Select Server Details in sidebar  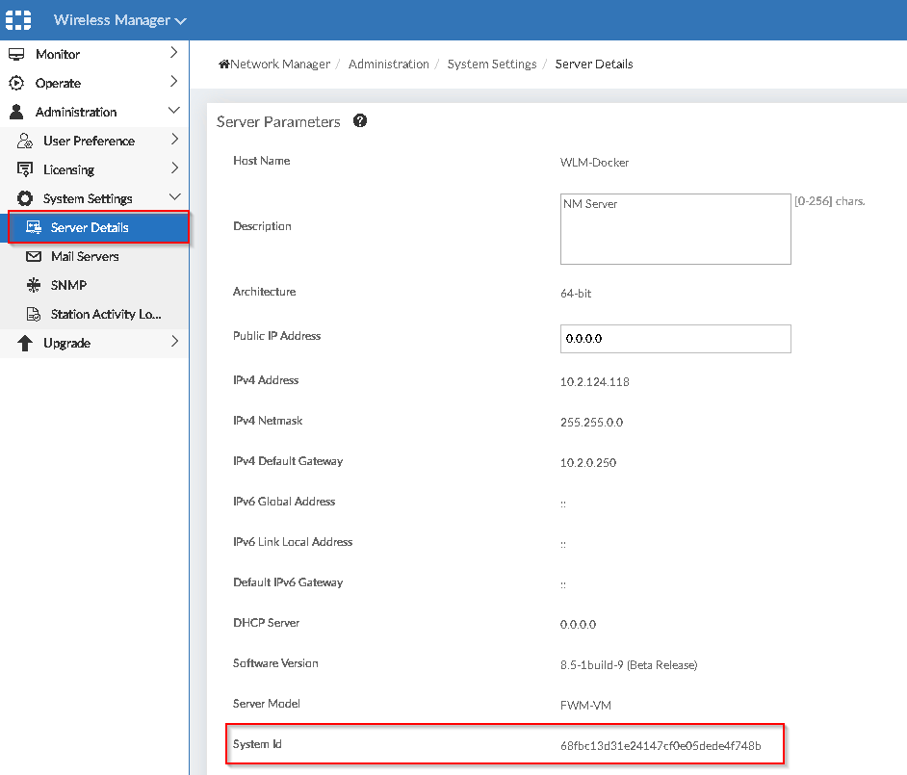point(90,228)
